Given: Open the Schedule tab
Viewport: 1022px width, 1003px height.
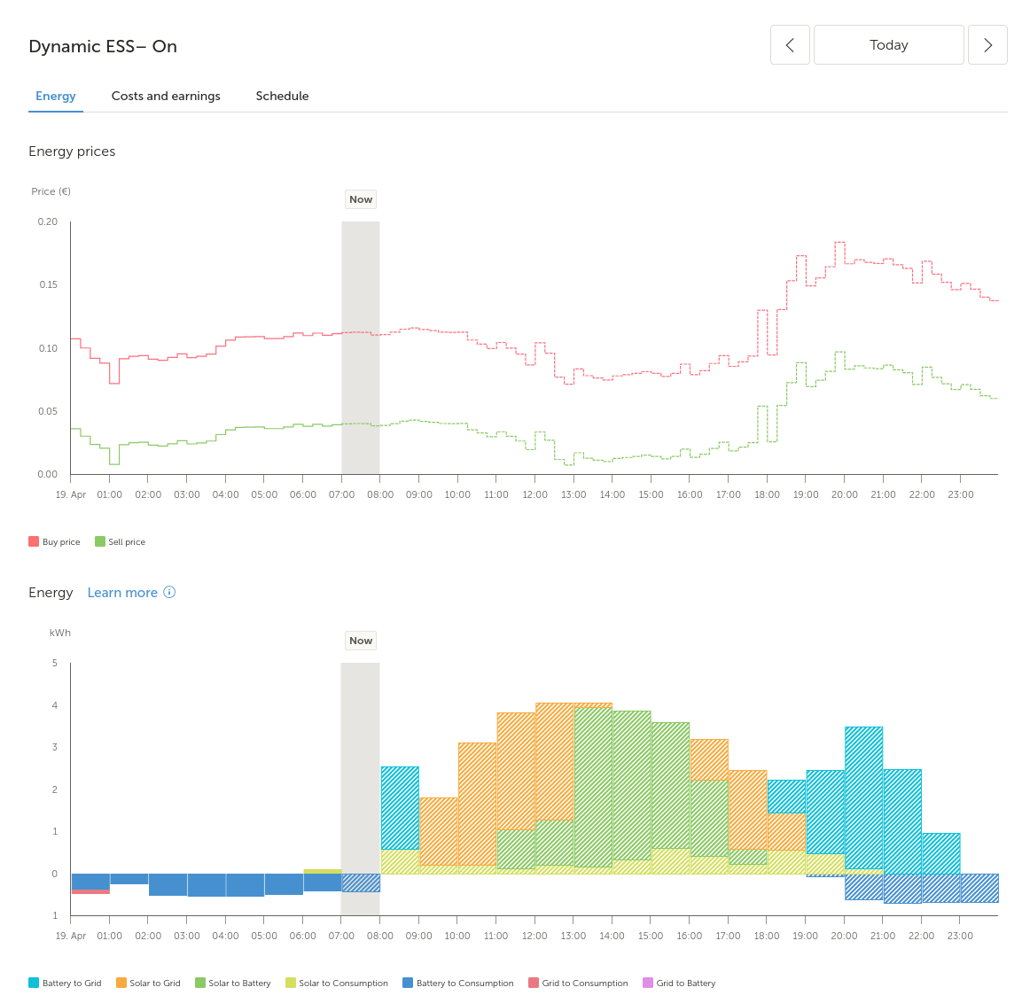Looking at the screenshot, I should click(282, 96).
